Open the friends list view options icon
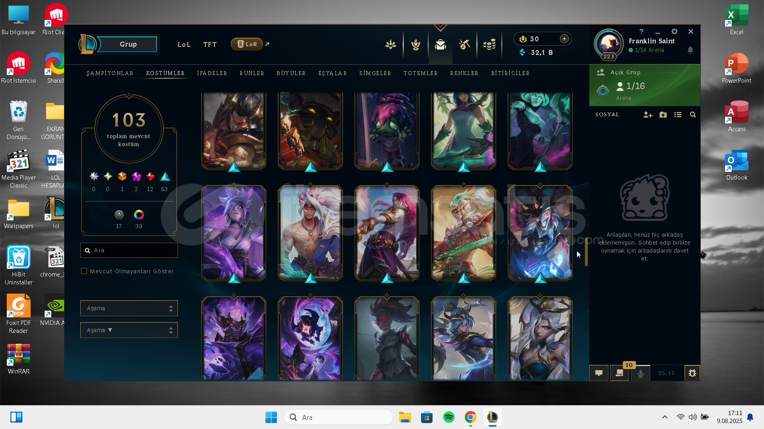 [x=678, y=115]
